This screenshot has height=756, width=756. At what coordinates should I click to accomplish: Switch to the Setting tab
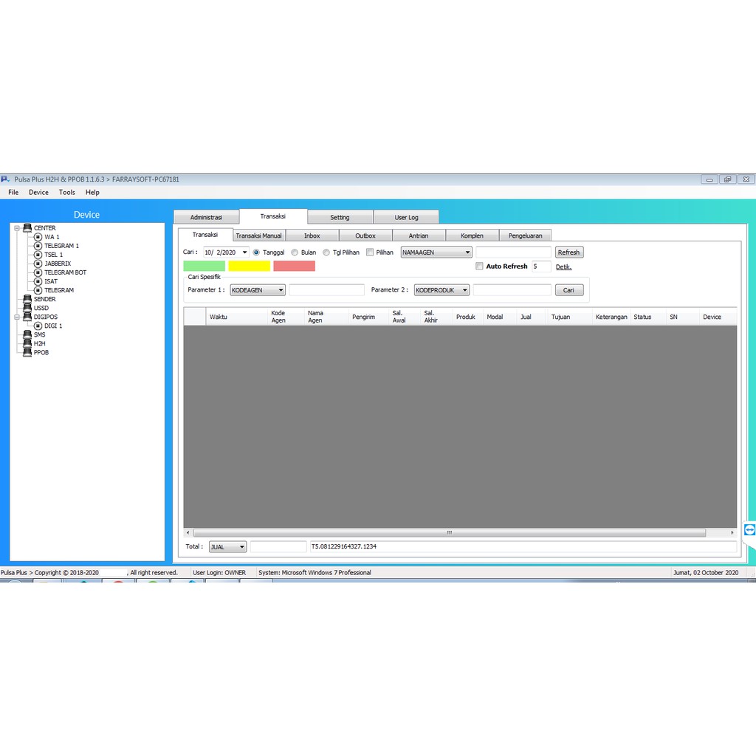click(x=340, y=217)
